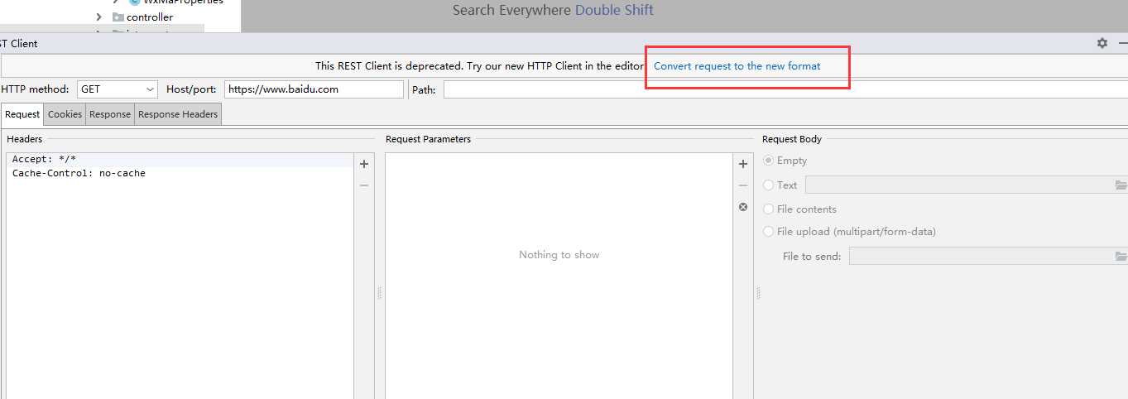Select the controller folder icon
Screen dimensions: 1128x399
118,17
